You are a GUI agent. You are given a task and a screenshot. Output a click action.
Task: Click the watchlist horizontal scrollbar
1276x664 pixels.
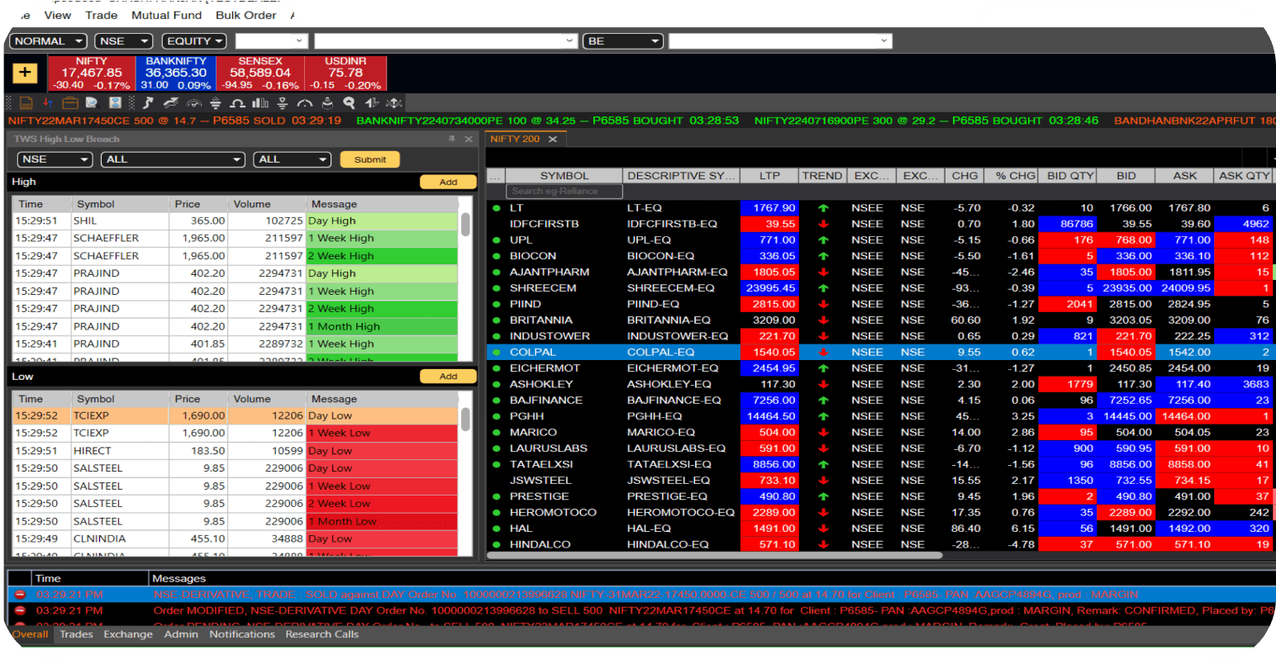click(x=715, y=555)
